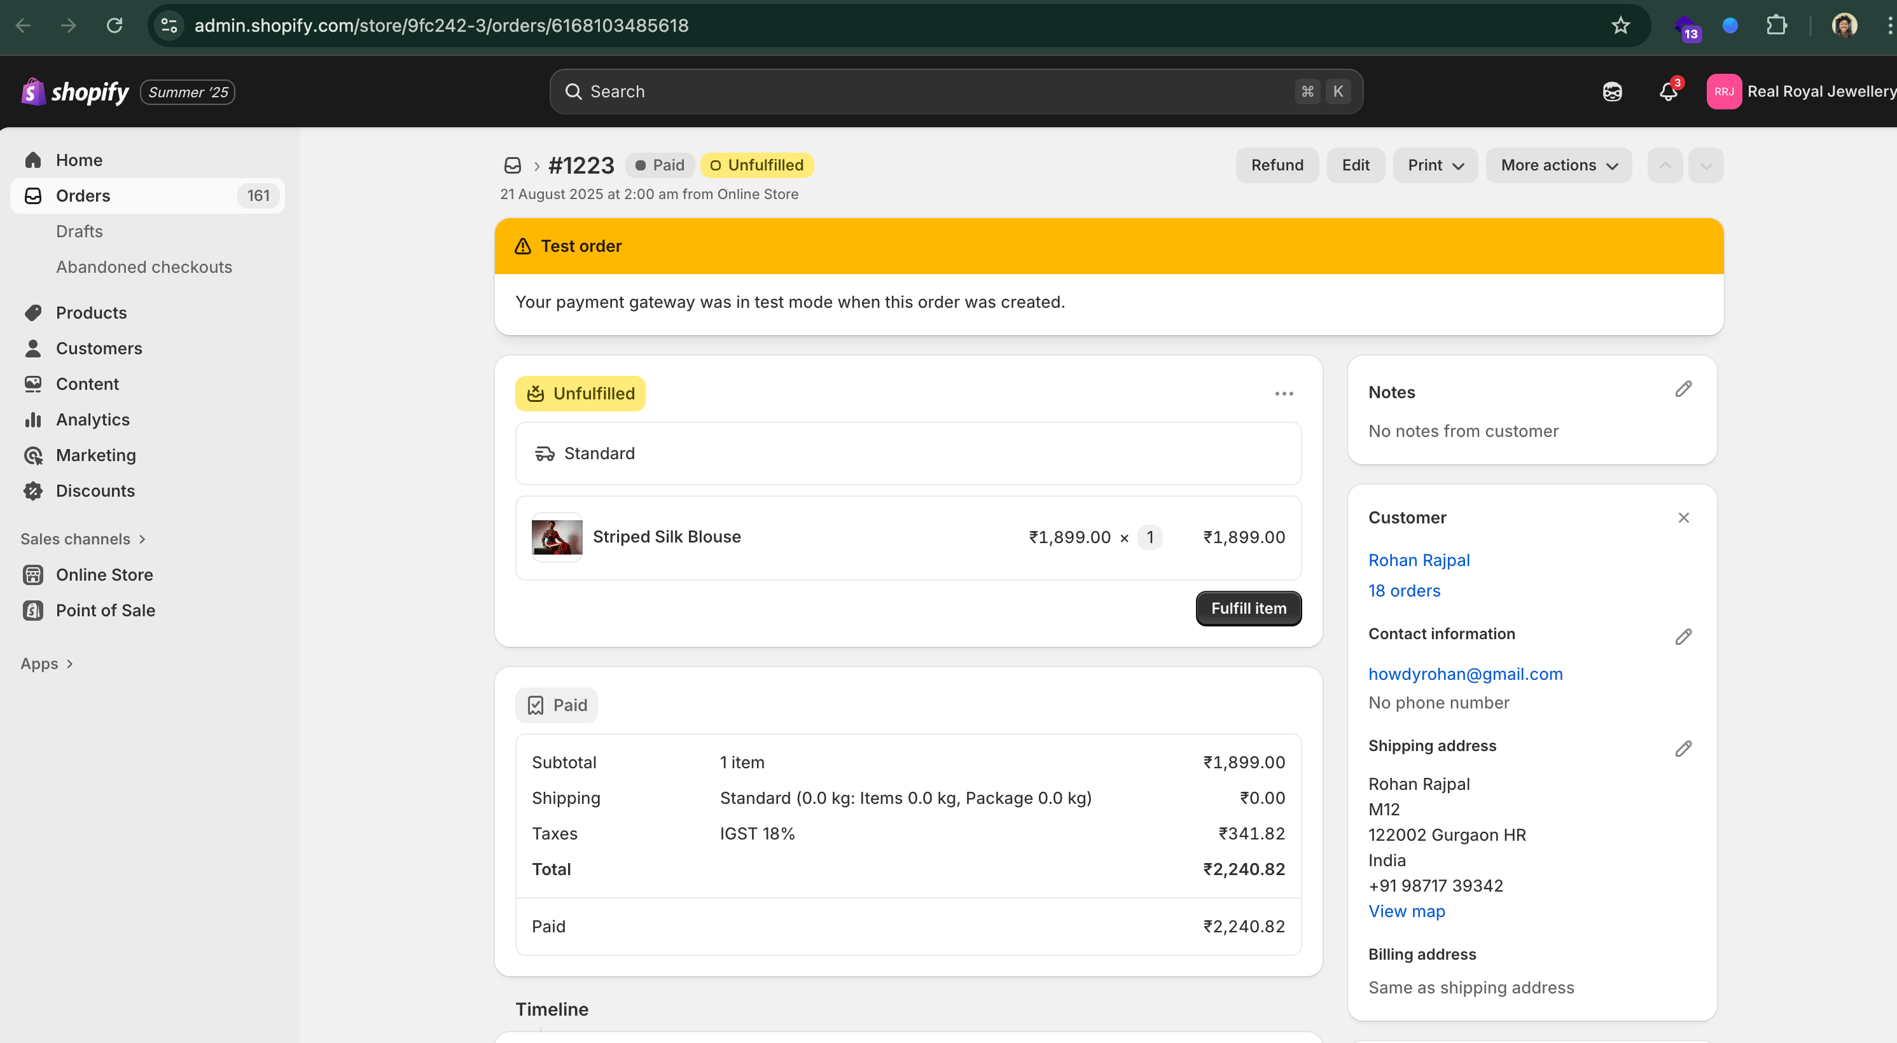Screen dimensions: 1897x1043
Task: Edit notes with the pencil icon
Action: click(1683, 389)
